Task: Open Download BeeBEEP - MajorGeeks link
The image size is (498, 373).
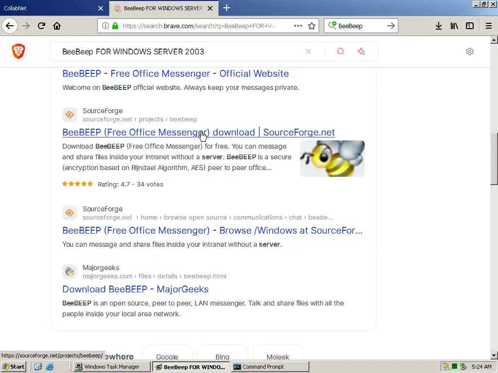Action: click(x=135, y=289)
